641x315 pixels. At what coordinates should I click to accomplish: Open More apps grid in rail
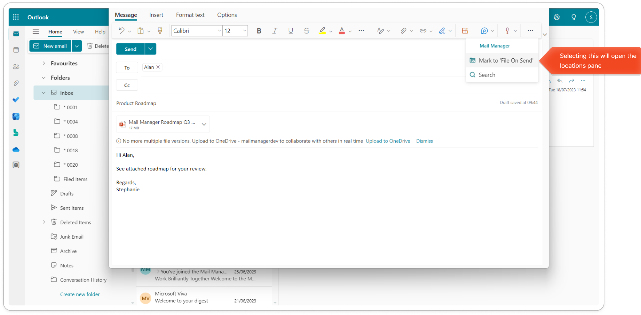pyautogui.click(x=16, y=165)
